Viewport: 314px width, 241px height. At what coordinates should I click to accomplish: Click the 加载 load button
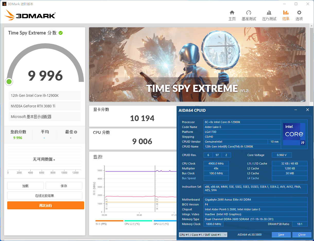pyautogui.click(x=25, y=186)
